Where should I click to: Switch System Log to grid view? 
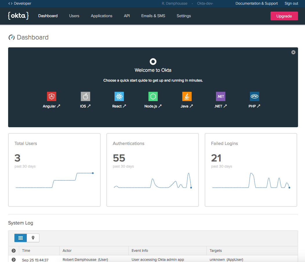tap(21, 238)
